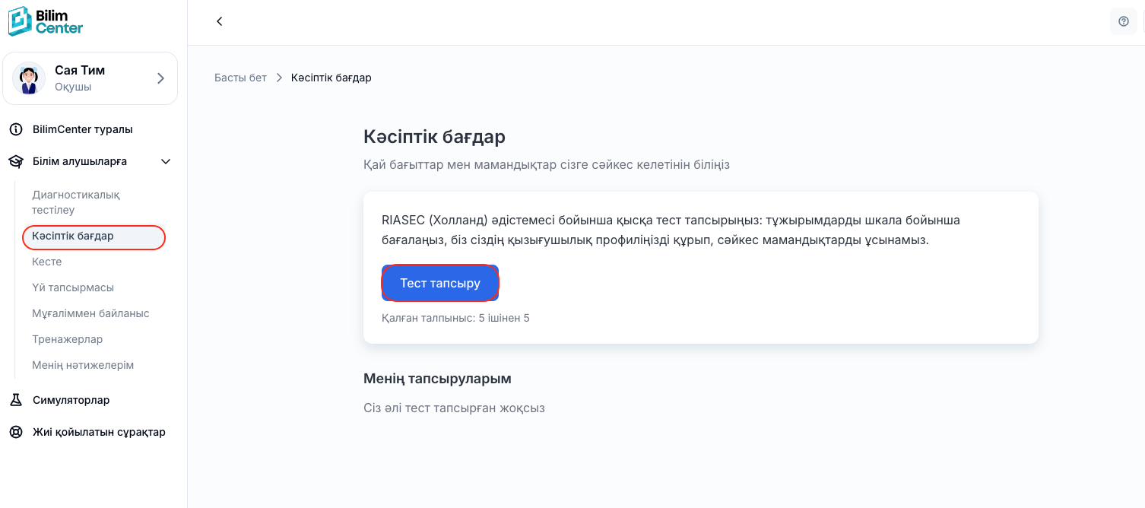Viewport: 1145px width, 508px height.
Task: Click the RIASEC test description paragraph
Action: point(671,230)
